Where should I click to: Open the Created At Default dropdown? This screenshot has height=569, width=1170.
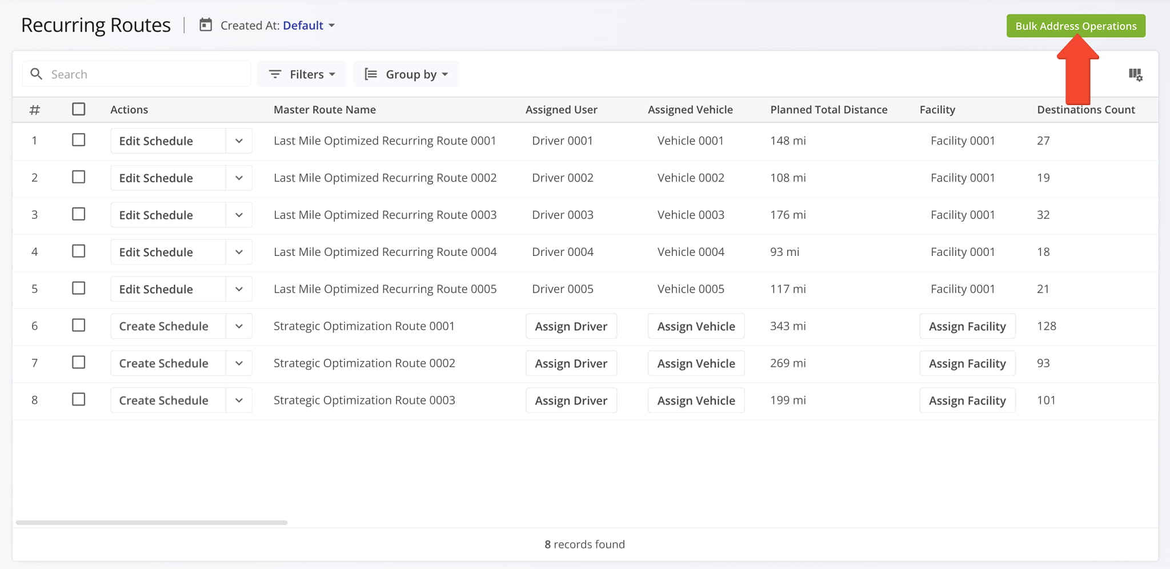click(308, 26)
